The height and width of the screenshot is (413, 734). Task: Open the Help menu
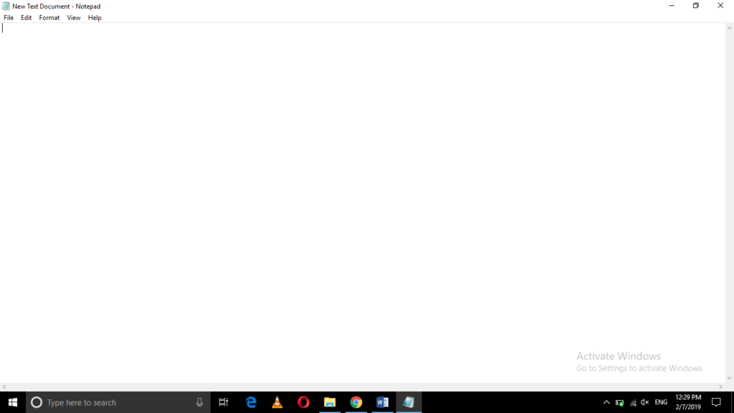[95, 18]
